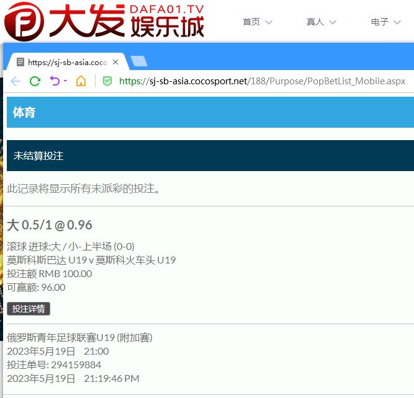This screenshot has height=398, width=414.
Task: Click the page icon on browser tab
Action: point(20,62)
